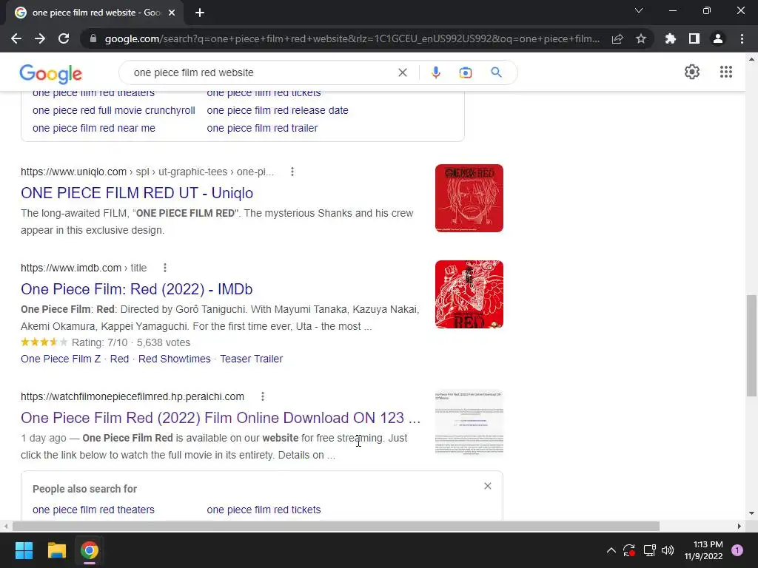This screenshot has width=758, height=568.
Task: Open the browser side panel
Action: [694, 38]
